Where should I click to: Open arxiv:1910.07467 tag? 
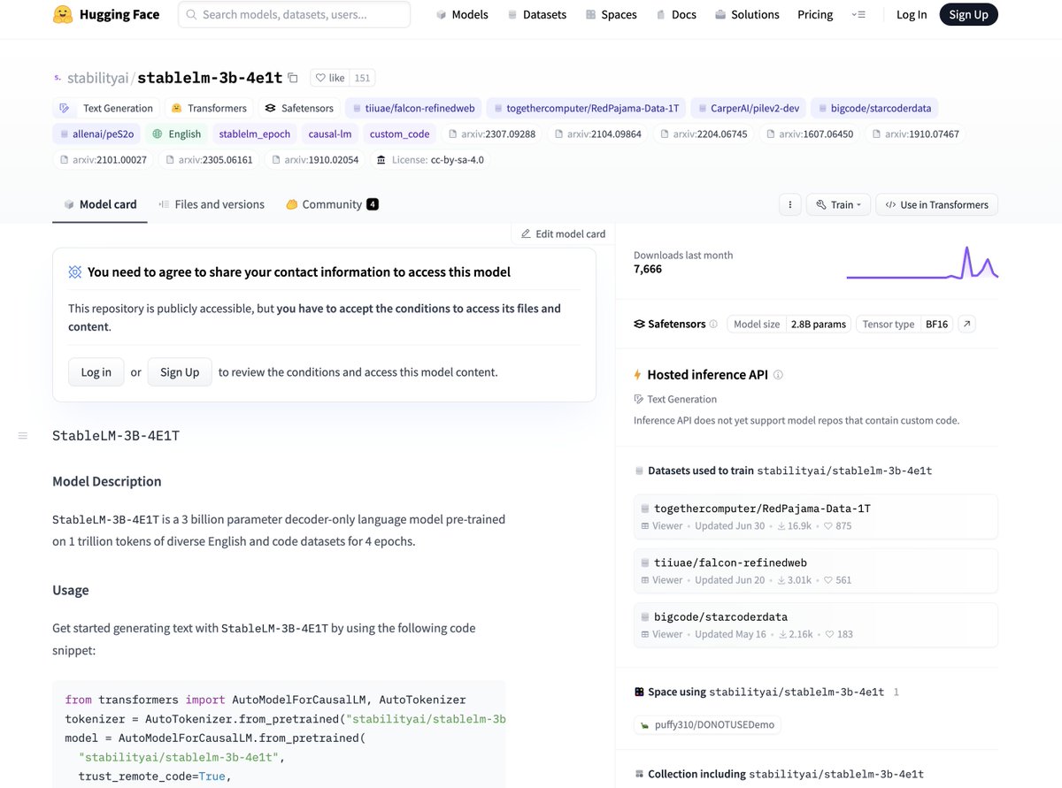click(915, 134)
